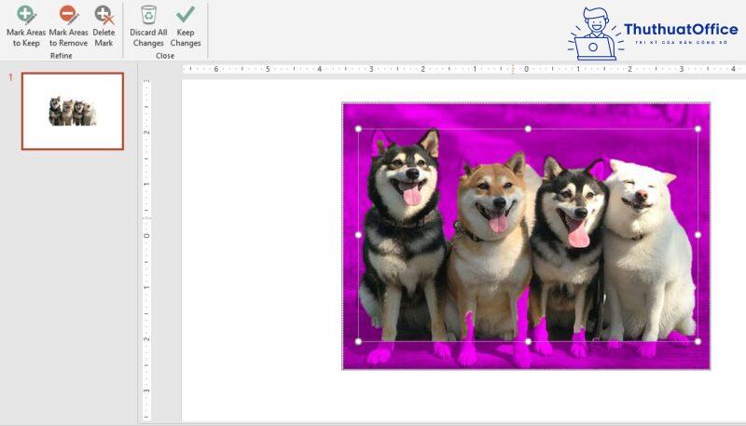Click Keep Changes checkmark
This screenshot has width=746, height=426.
click(x=185, y=15)
